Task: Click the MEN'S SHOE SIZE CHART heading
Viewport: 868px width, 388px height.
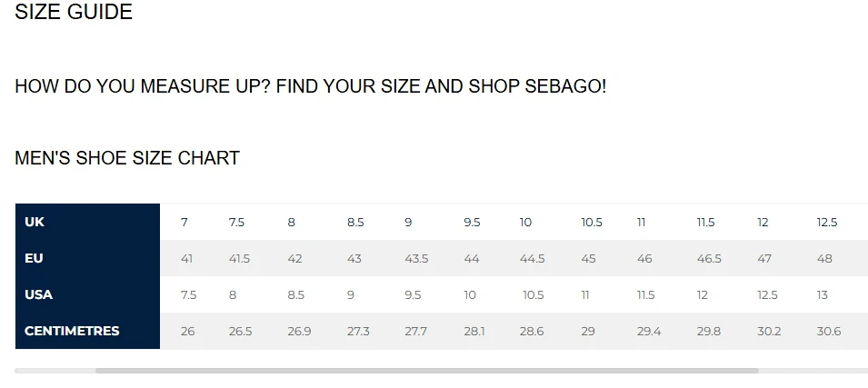Action: [x=127, y=158]
